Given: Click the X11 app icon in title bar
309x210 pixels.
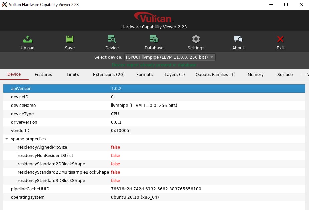Looking at the screenshot, I should click(5, 4).
